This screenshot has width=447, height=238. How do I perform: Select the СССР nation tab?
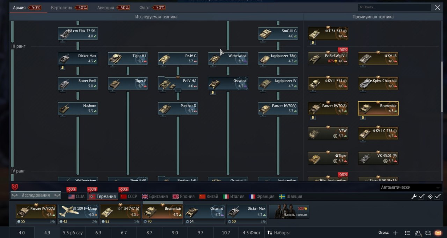point(129,197)
